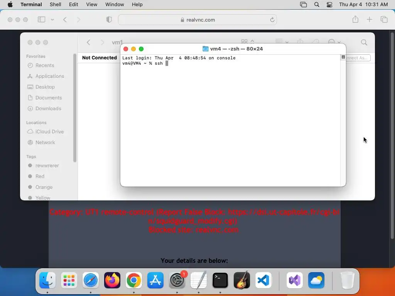Select Downloads in Finder sidebar
The height and width of the screenshot is (296, 395).
point(49,108)
